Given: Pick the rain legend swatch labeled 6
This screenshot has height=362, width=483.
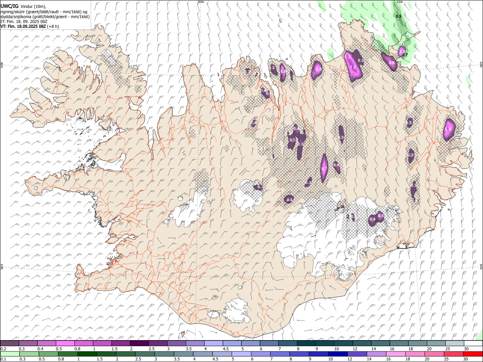Looking at the screenshot, I should pos(260,354).
